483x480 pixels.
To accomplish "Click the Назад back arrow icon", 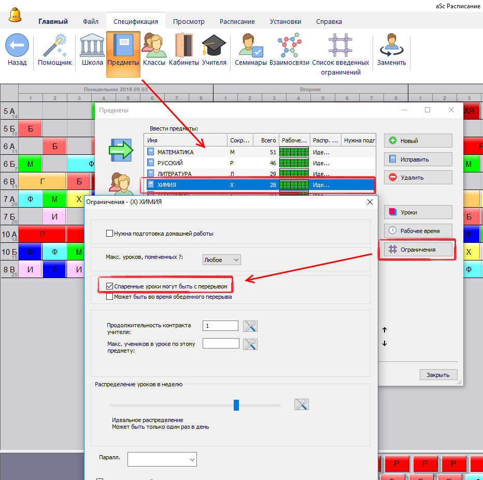I will (17, 46).
